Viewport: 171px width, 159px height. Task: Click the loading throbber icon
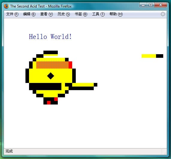(163, 14)
